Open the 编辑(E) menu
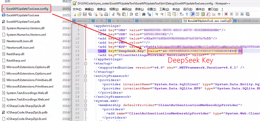Screen dimensions: 260x121 [89, 9]
